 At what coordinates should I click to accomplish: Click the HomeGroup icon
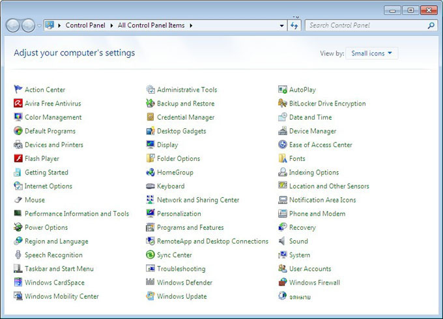[150, 172]
